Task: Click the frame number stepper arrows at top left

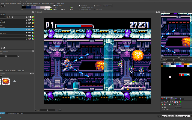Action: click(x=4, y=6)
